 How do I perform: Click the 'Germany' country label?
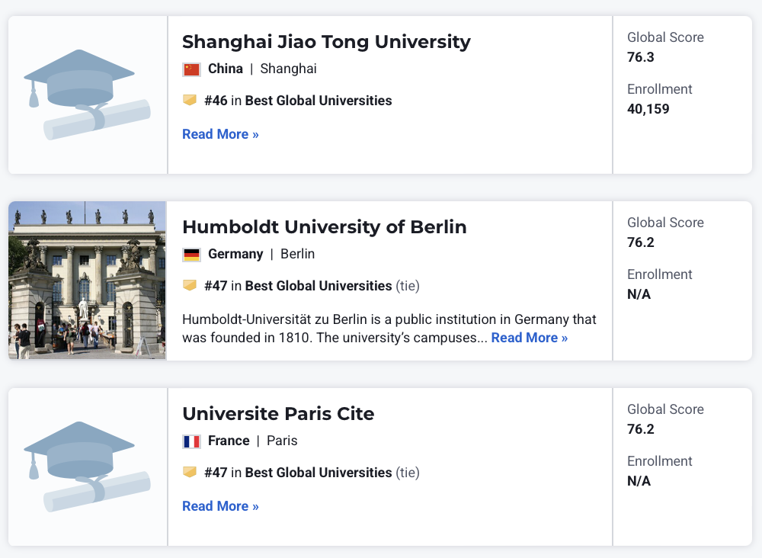[x=235, y=254]
